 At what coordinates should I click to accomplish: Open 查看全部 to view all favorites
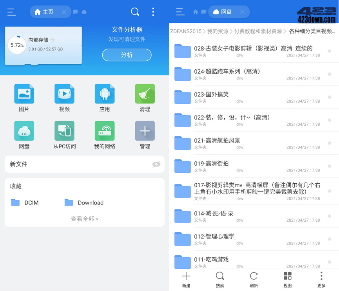[84, 219]
